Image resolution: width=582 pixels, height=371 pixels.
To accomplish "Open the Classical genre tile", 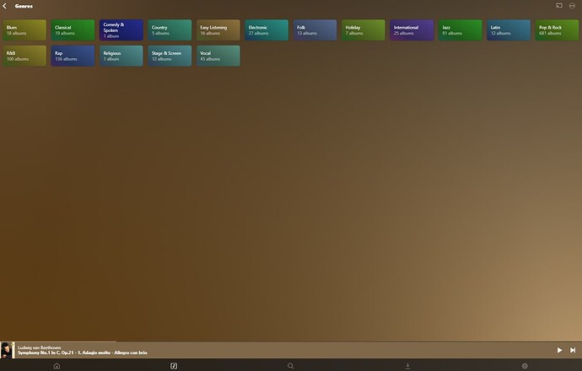I will point(73,30).
